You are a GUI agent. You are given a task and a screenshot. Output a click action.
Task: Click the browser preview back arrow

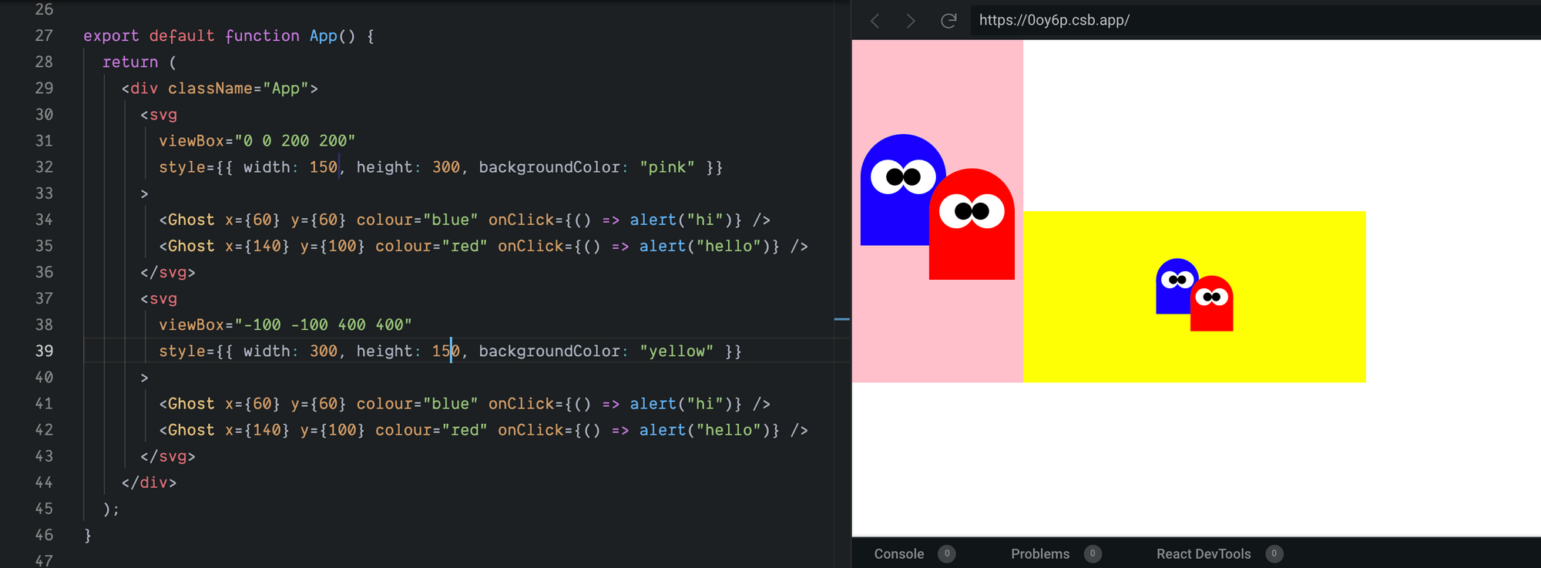[875, 21]
